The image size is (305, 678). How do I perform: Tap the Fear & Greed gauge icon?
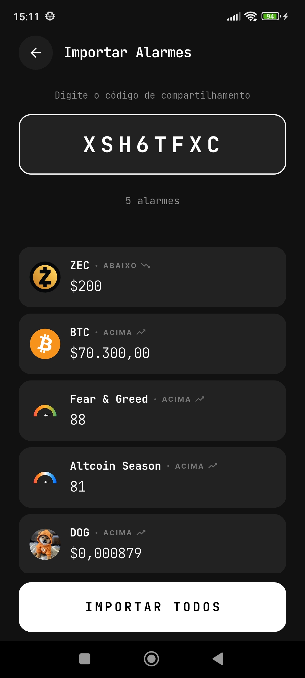45,411
